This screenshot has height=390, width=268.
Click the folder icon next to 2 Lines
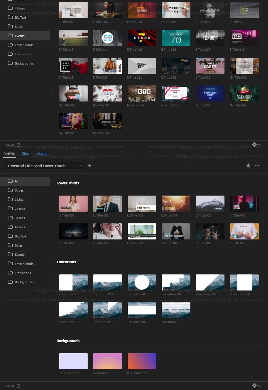pyautogui.click(x=10, y=208)
